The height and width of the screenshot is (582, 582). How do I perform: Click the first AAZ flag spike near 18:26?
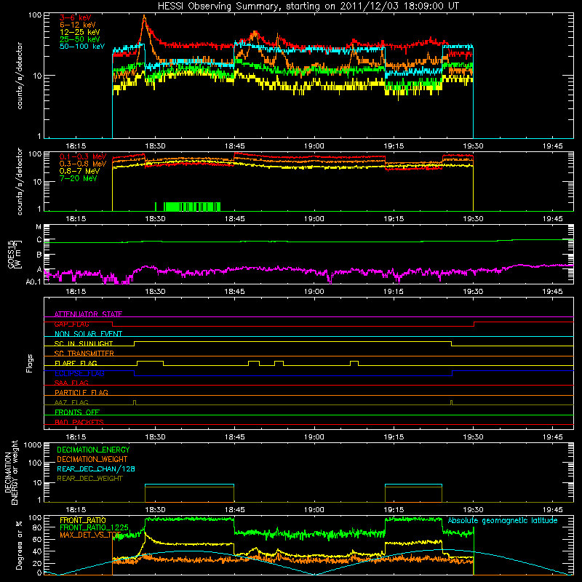pos(135,402)
